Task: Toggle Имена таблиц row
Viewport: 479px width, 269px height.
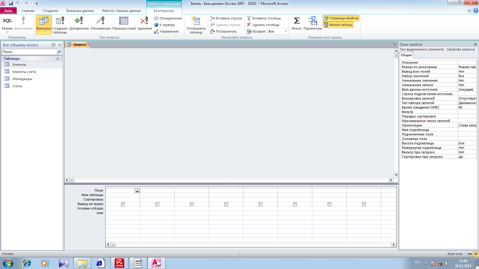Action: point(338,25)
